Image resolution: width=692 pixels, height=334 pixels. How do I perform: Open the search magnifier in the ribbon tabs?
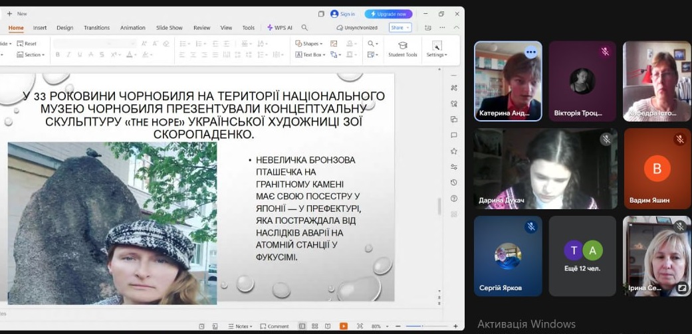tap(304, 28)
